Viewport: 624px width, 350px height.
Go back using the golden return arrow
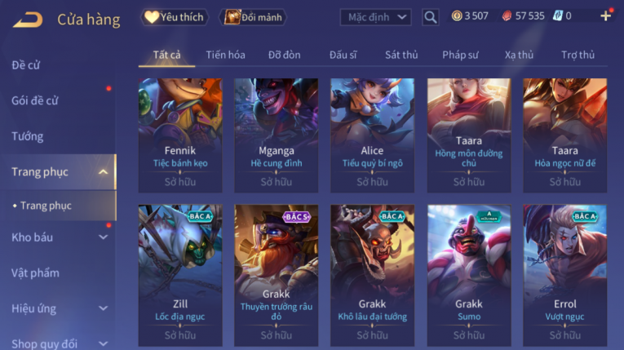[x=28, y=20]
